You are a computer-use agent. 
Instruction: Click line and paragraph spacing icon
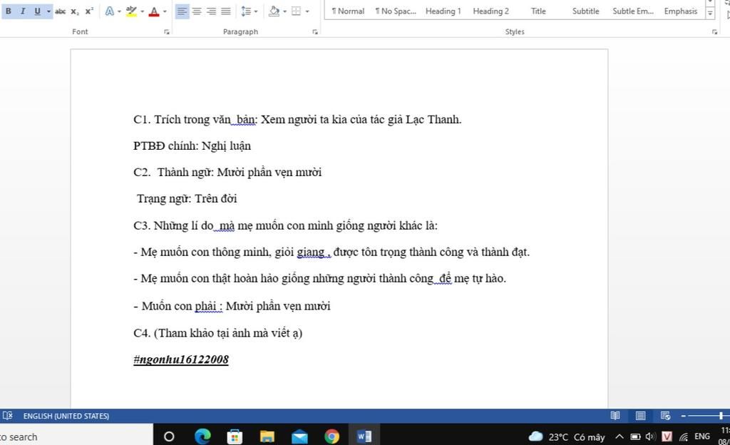click(x=246, y=11)
